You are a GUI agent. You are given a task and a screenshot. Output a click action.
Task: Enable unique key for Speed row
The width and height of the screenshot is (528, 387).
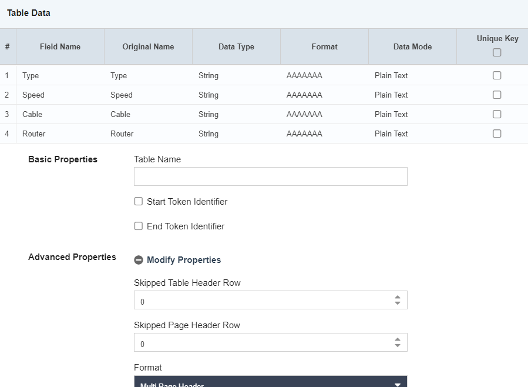tap(497, 95)
